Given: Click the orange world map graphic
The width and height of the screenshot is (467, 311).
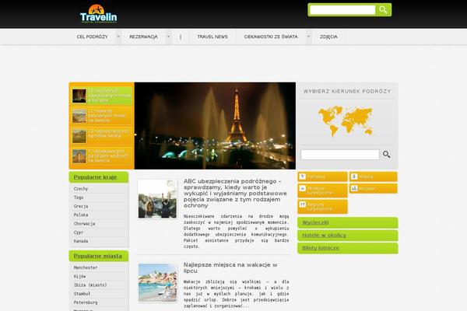Looking at the screenshot, I should pyautogui.click(x=346, y=121).
